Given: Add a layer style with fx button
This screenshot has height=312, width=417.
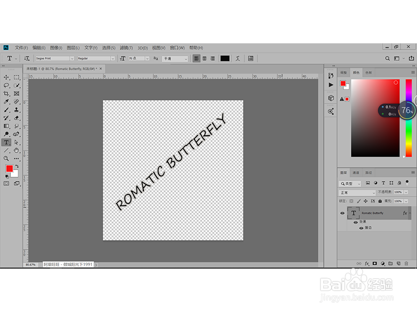Looking at the screenshot, I should coord(367,264).
